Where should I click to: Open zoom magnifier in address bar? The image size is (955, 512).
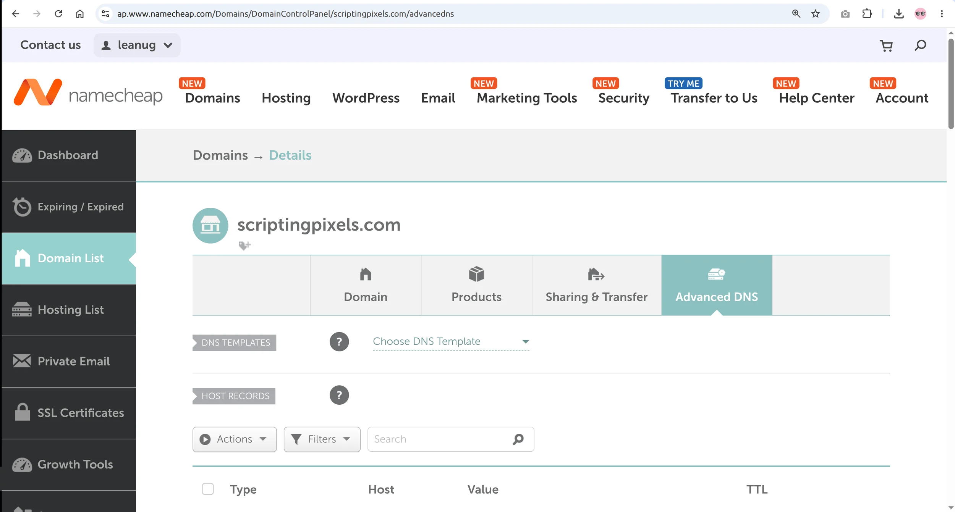tap(796, 14)
